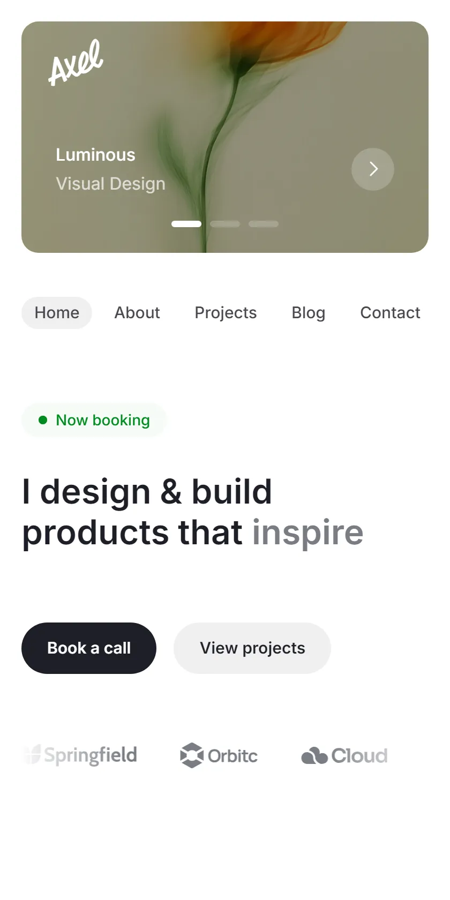Click the flower hero banner image
Image resolution: width=450 pixels, height=900 pixels.
click(x=225, y=137)
